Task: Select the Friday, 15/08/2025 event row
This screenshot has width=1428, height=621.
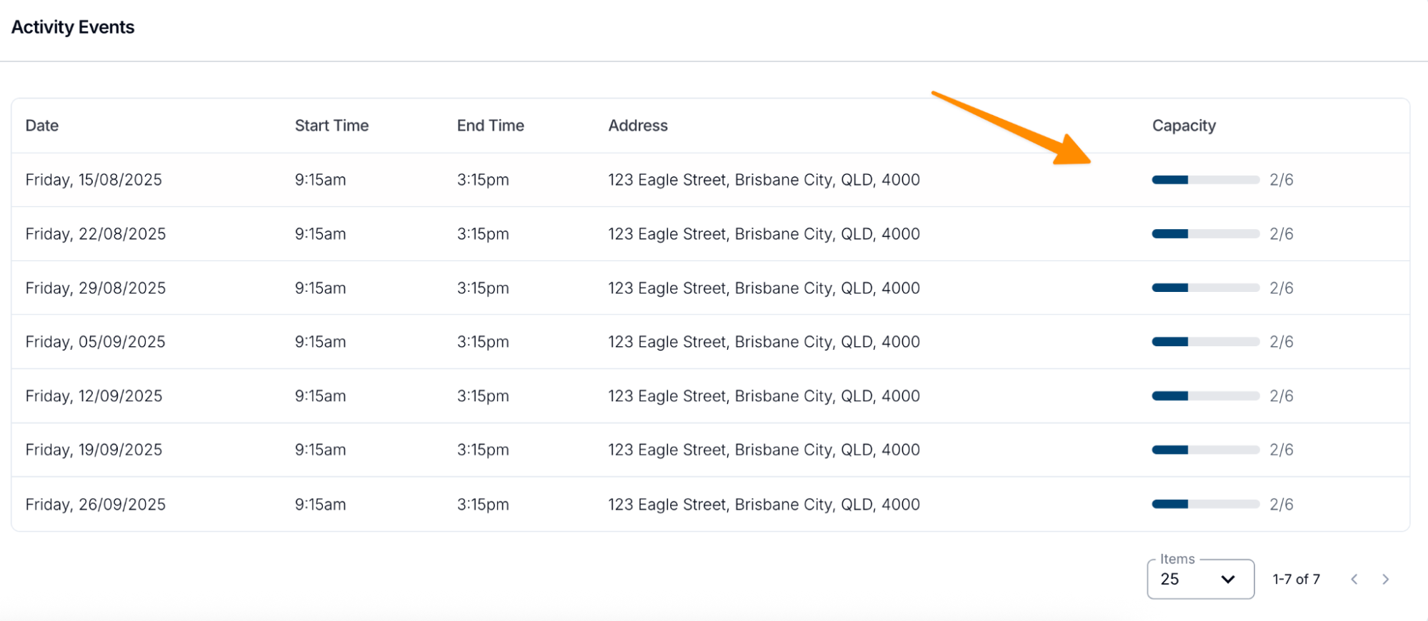Action: pos(94,180)
